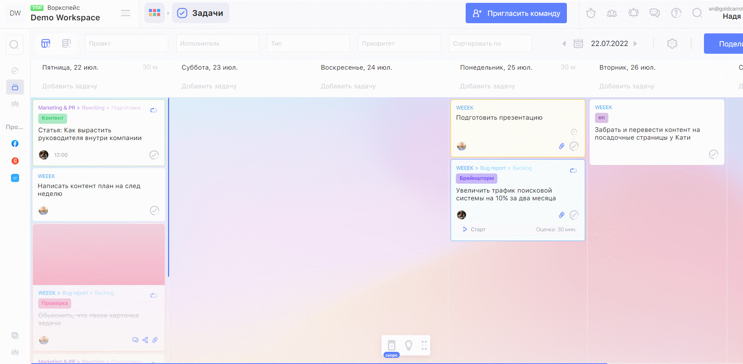This screenshot has width=743, height=364.
Task: Mark 'Подготовить презентацию' task as complete
Action: point(574,146)
